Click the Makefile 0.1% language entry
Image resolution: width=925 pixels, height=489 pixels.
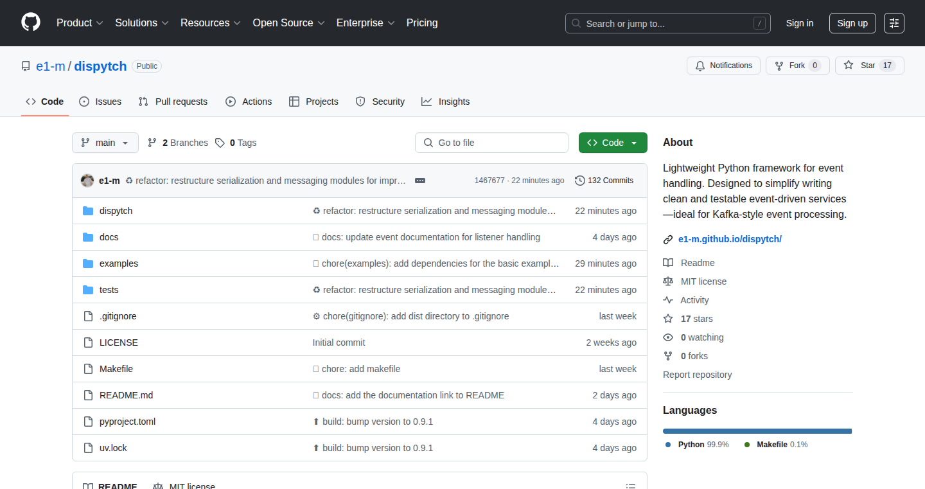776,445
